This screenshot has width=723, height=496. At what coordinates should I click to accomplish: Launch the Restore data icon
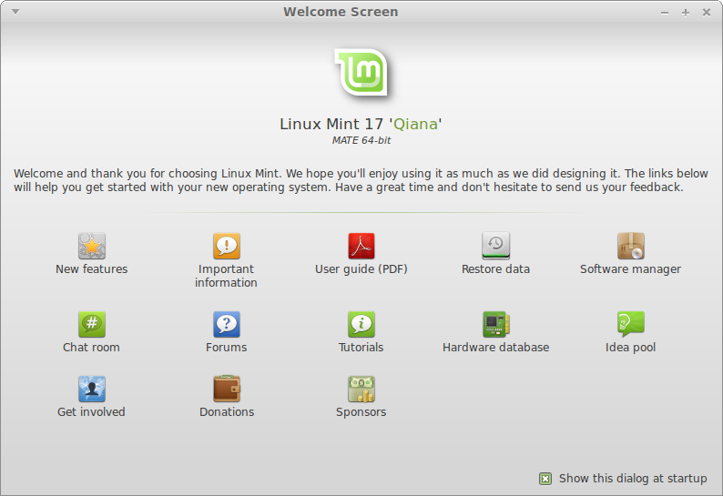[x=495, y=246]
